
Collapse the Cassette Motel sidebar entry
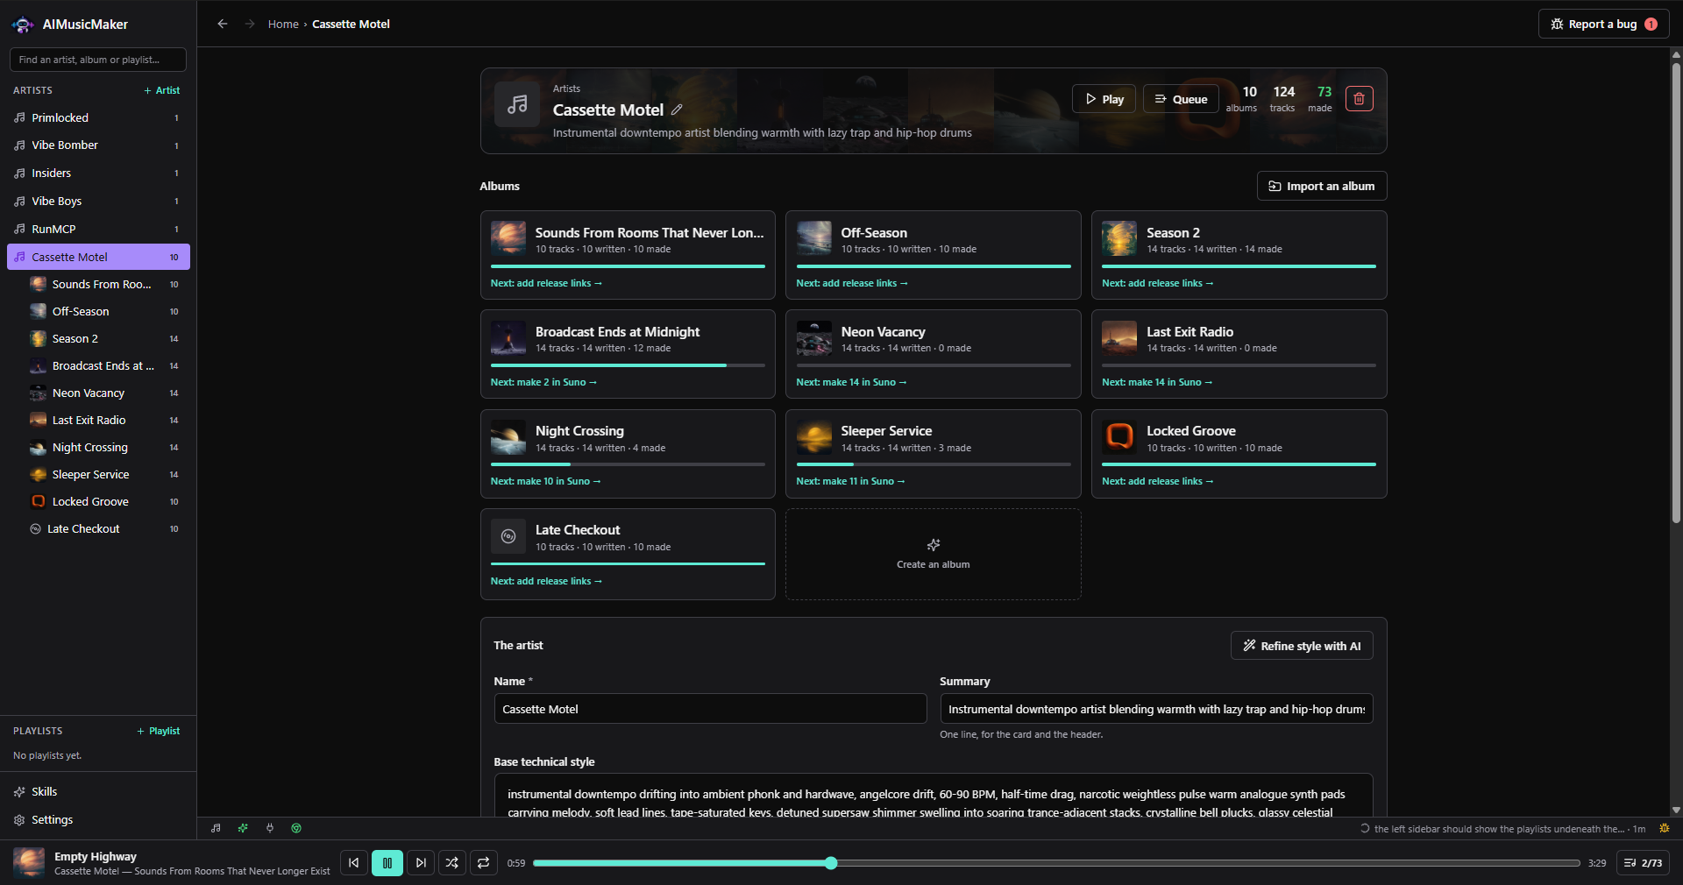98,257
